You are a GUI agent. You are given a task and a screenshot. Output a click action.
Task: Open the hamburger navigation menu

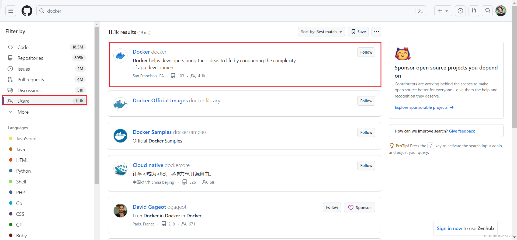tap(11, 11)
